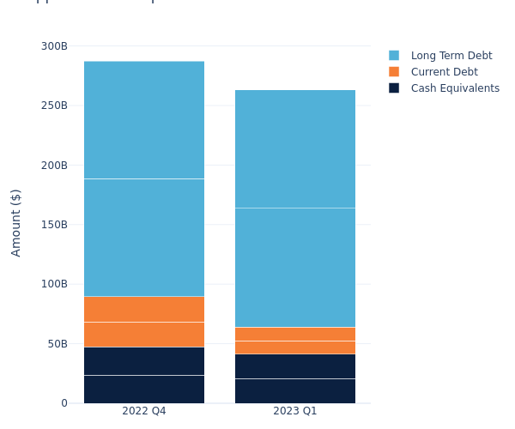Select top Long Term Debt segment in 2022 Q4 bar

144,120
